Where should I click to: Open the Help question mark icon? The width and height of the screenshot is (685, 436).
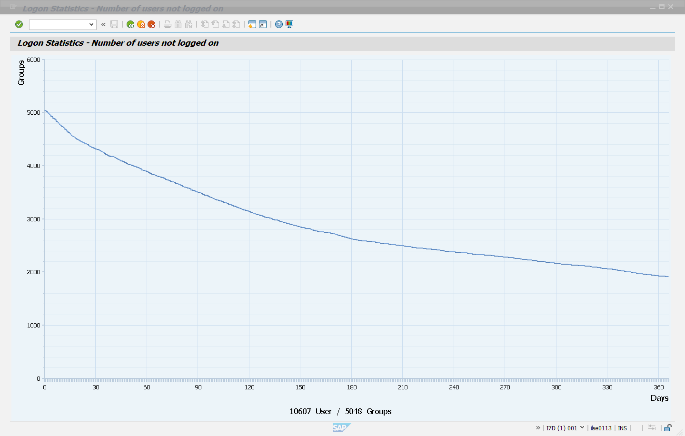coord(279,24)
